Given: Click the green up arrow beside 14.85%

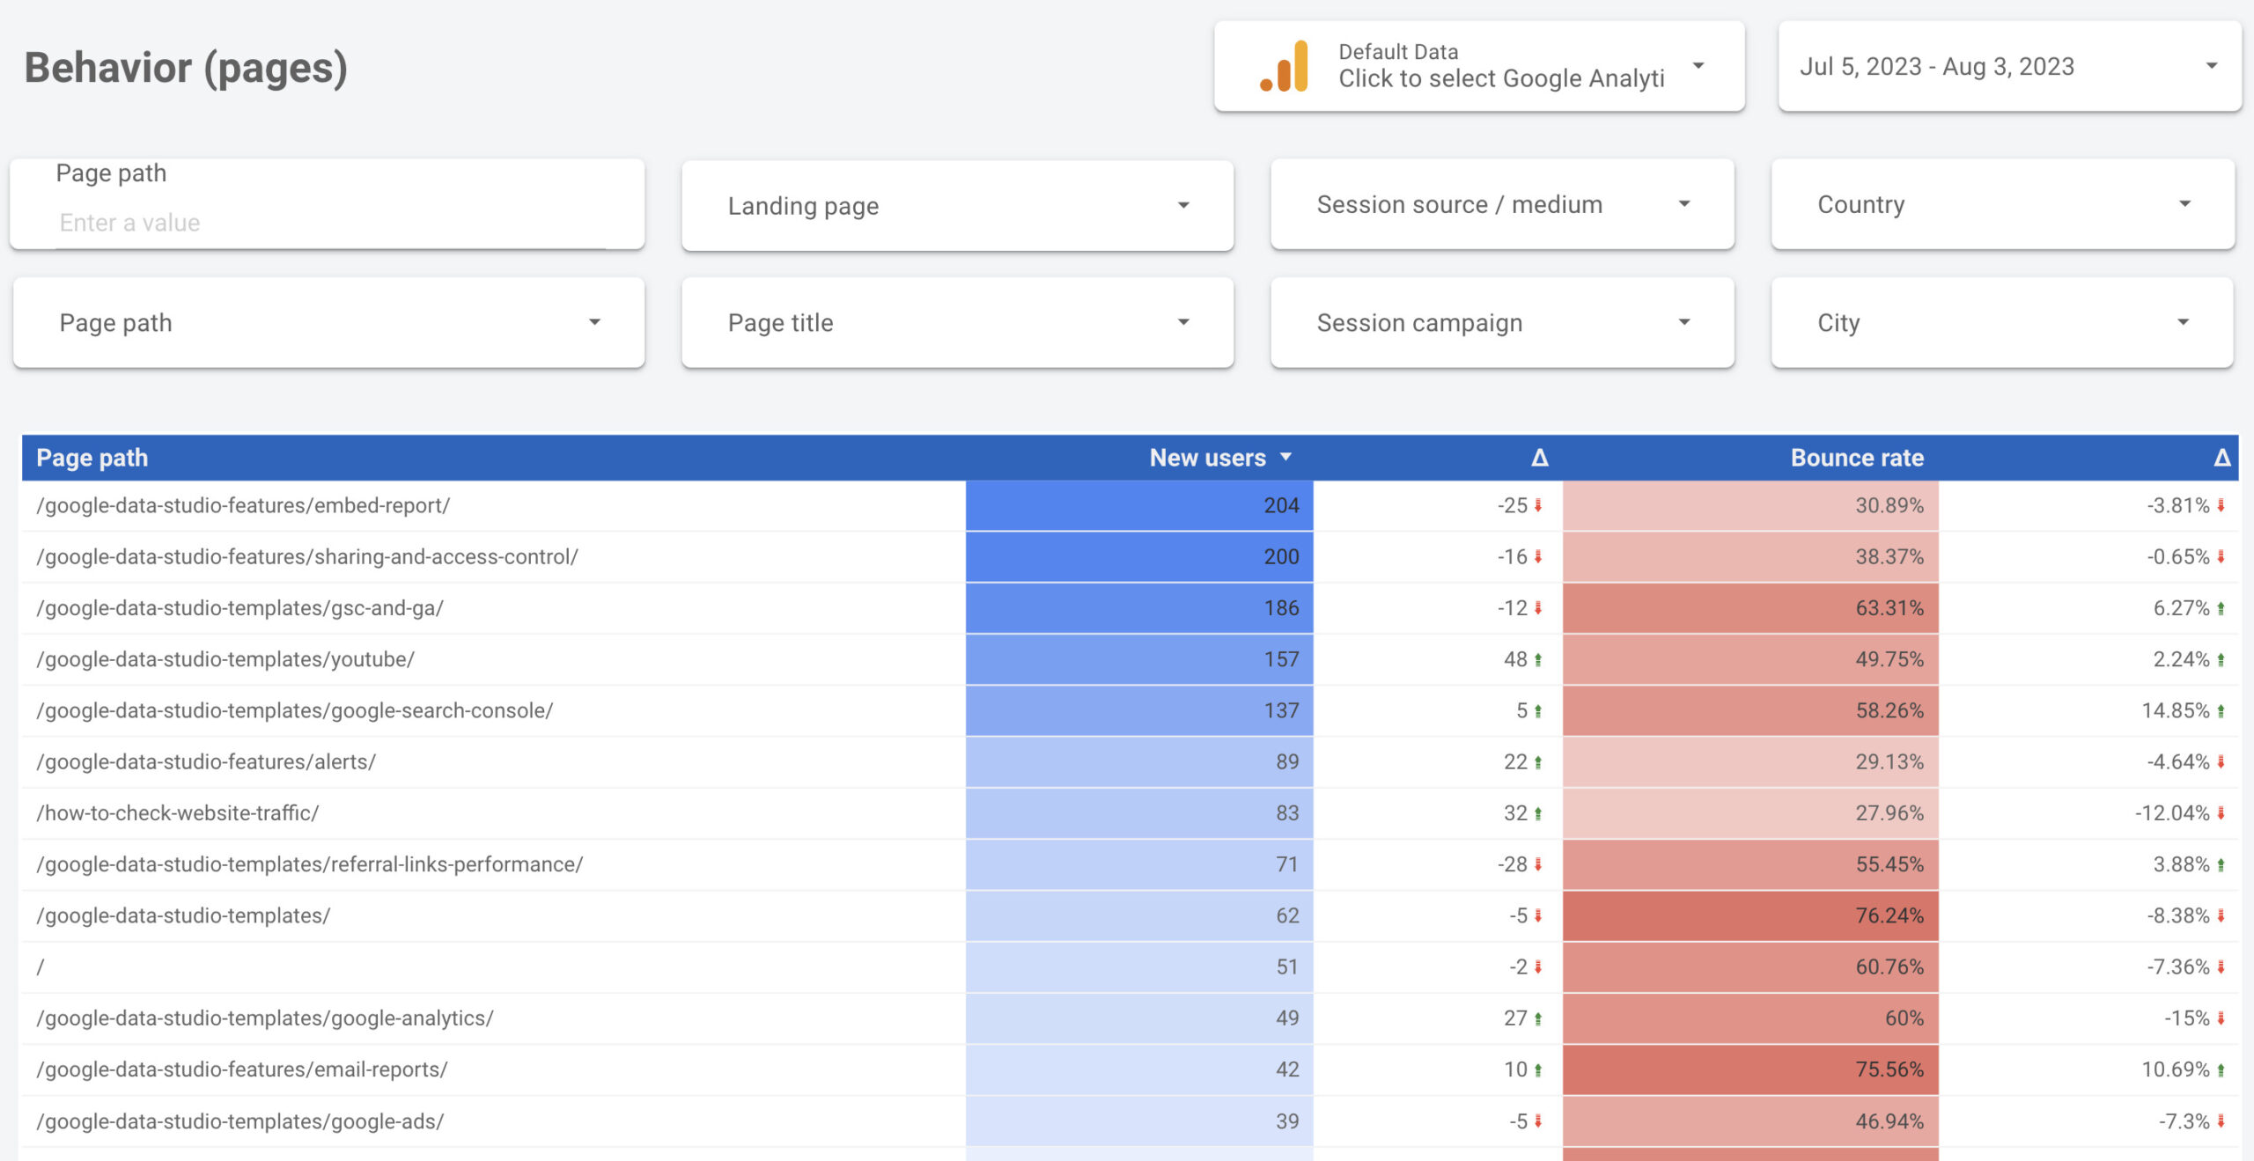Looking at the screenshot, I should tap(2221, 710).
